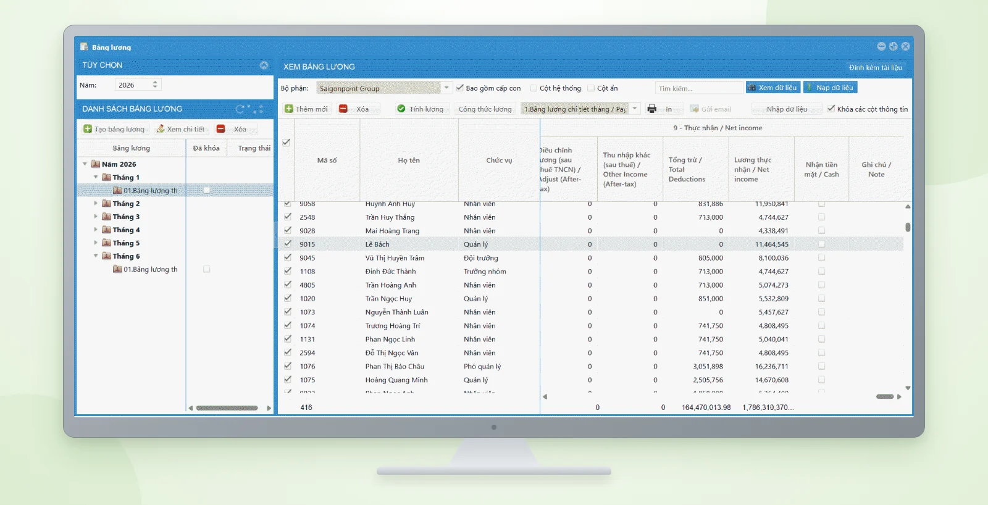Click the Tìm kiếm search field
Screen dimensions: 988x505
(699, 88)
